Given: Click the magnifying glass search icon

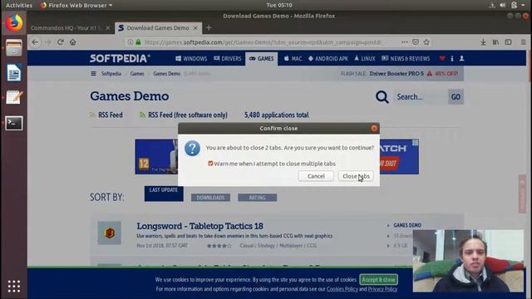Looking at the screenshot, I should click(x=382, y=97).
